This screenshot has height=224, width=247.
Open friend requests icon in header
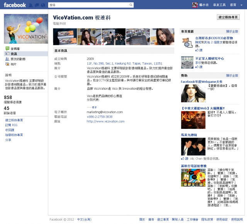click(31, 5)
